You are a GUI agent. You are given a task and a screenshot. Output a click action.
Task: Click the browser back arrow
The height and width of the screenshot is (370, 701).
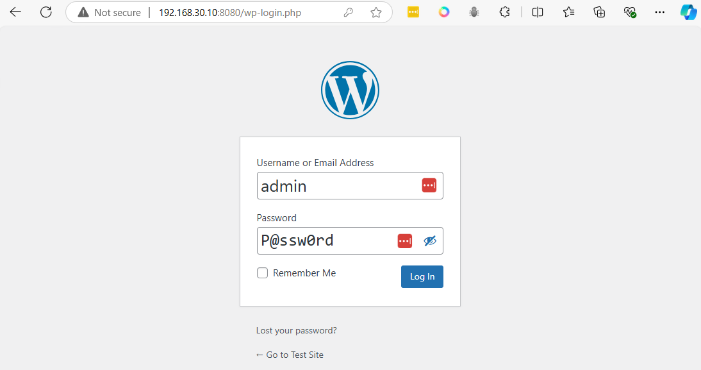15,12
